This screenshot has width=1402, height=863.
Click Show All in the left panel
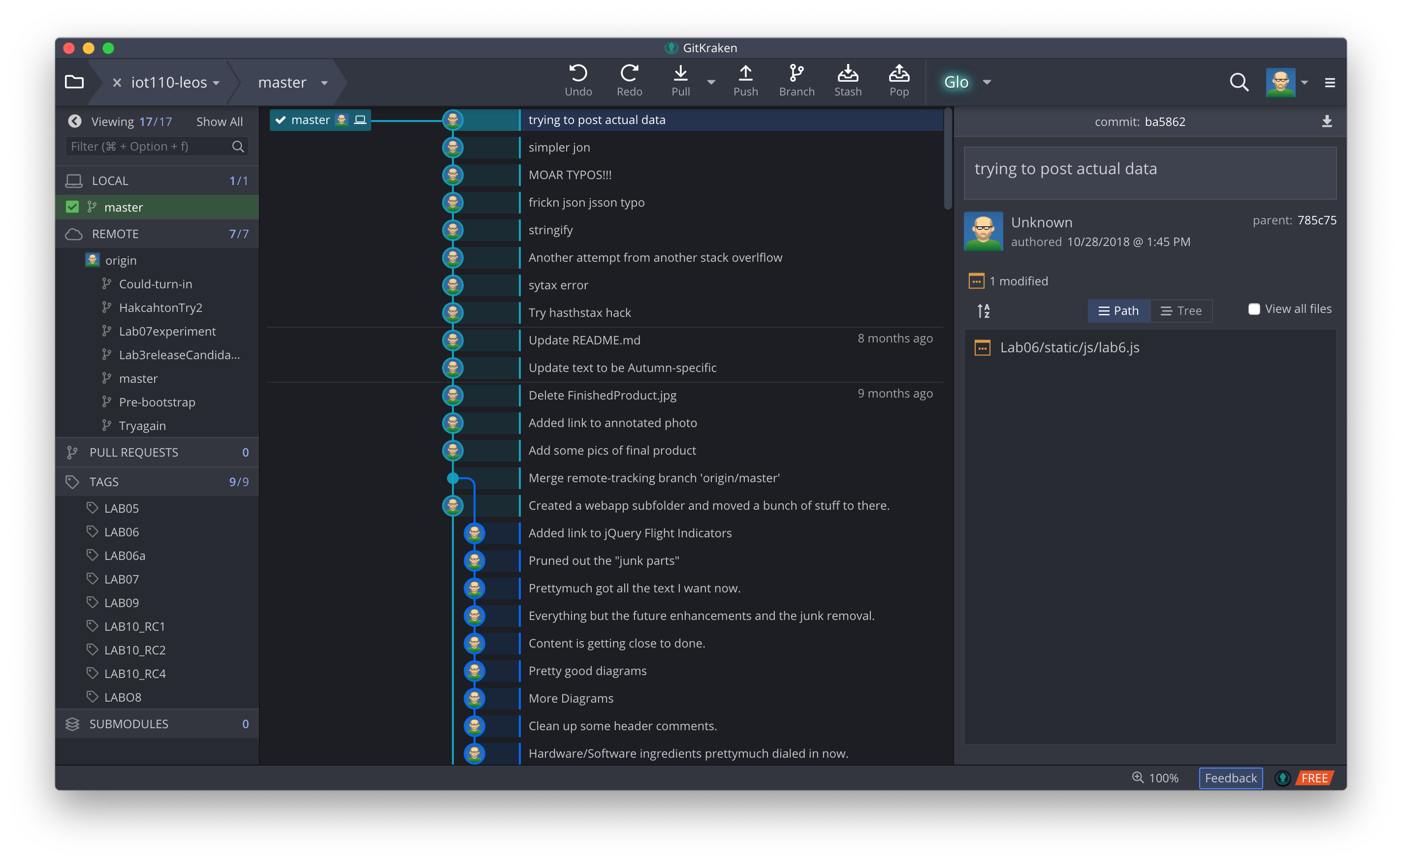point(219,122)
